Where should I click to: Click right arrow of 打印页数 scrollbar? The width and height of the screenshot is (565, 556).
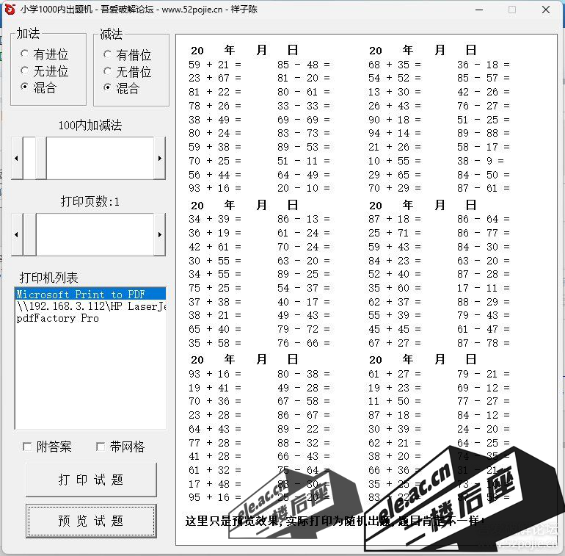click(160, 234)
